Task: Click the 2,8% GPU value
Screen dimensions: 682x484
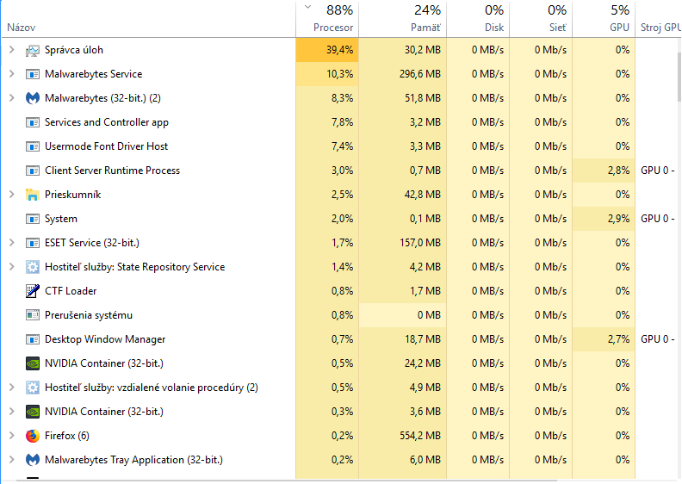Action: click(x=618, y=171)
